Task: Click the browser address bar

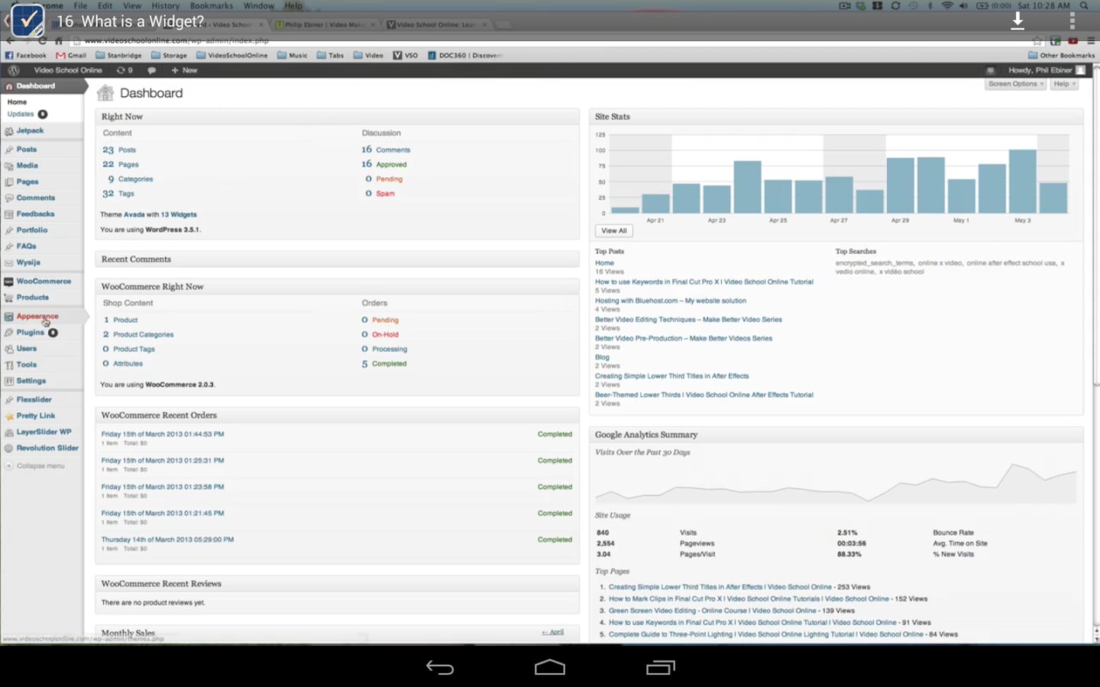Action: point(550,40)
